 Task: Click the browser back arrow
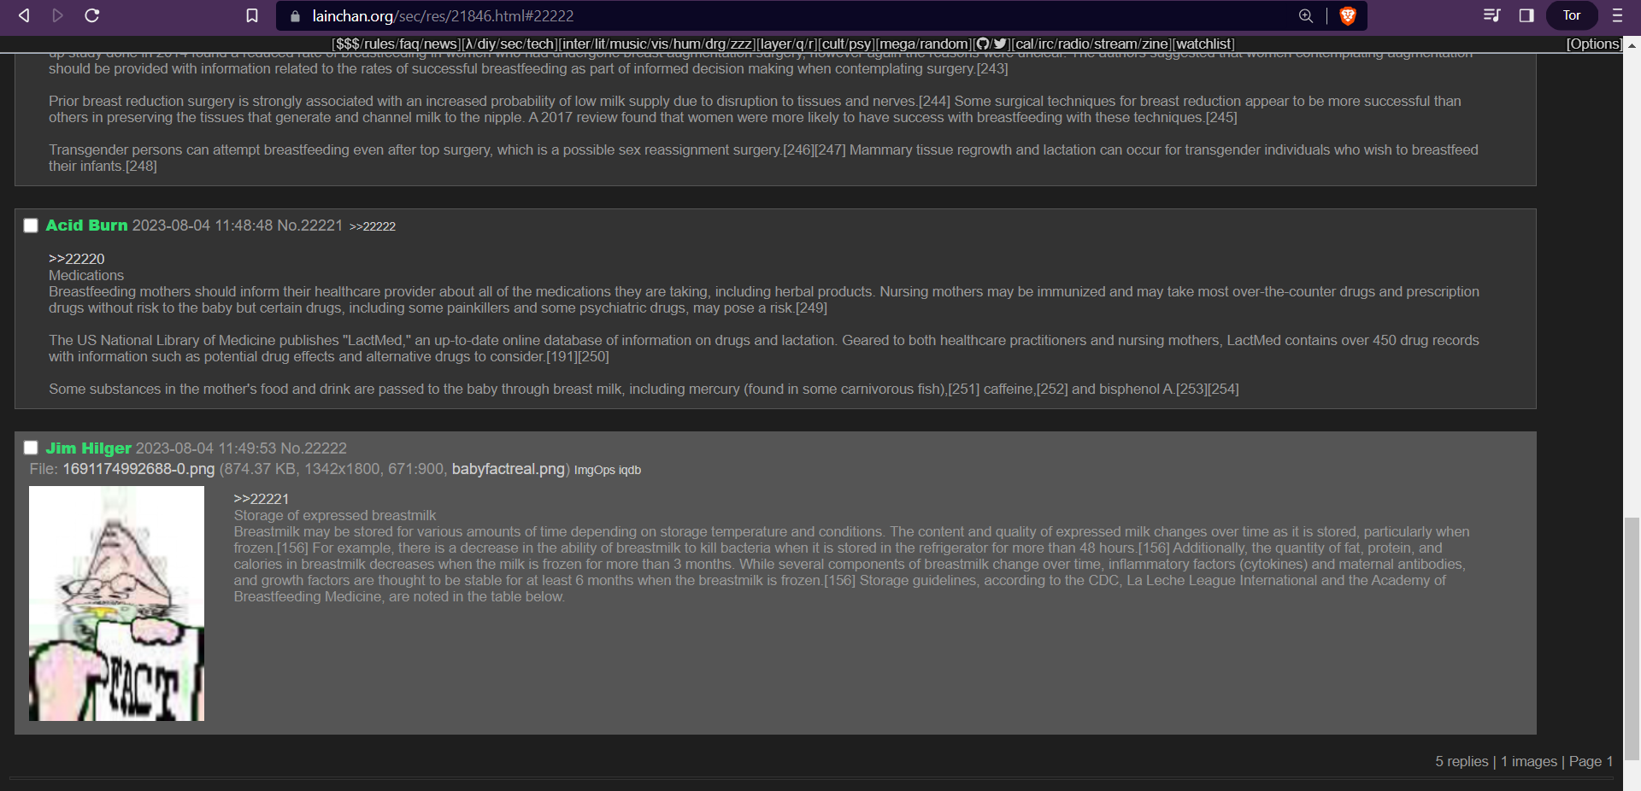(x=24, y=15)
